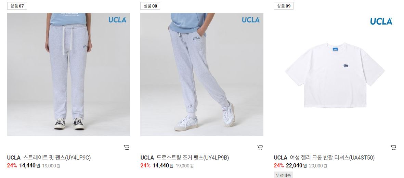This screenshot has width=404, height=178.
Task: Click the 상품 09 label badge
Action: click(x=284, y=6)
